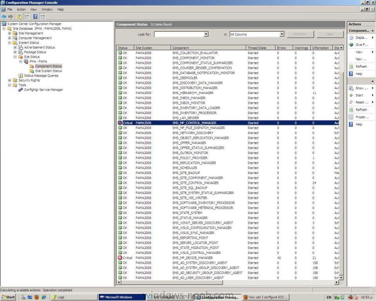
Task: Click the Properties icon in the Actions pane
Action: (351, 117)
